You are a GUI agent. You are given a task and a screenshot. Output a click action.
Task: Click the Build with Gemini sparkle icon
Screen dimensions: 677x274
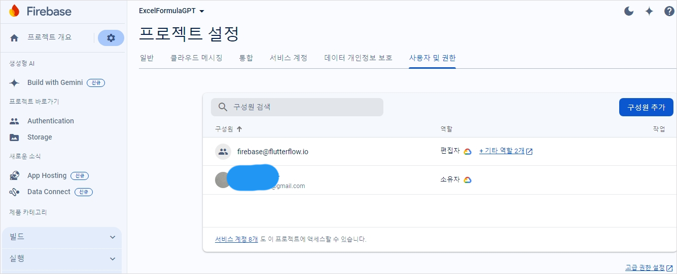(x=14, y=83)
